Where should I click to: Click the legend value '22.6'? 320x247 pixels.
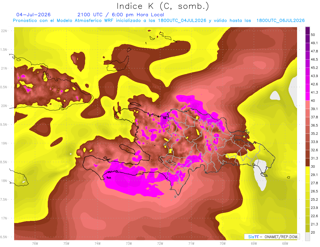tap(315, 216)
